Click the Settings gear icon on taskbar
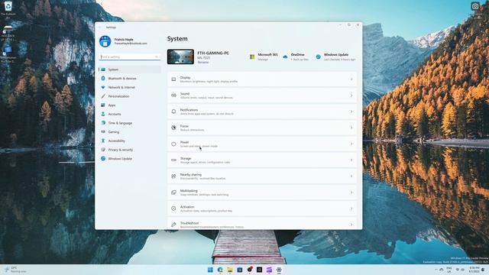The width and height of the screenshot is (489, 275). click(x=279, y=270)
